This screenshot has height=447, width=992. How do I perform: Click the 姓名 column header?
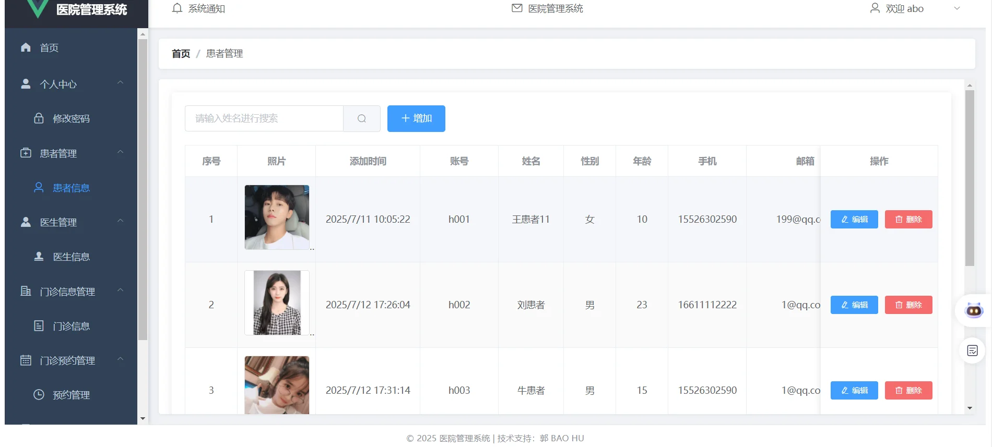pyautogui.click(x=531, y=161)
